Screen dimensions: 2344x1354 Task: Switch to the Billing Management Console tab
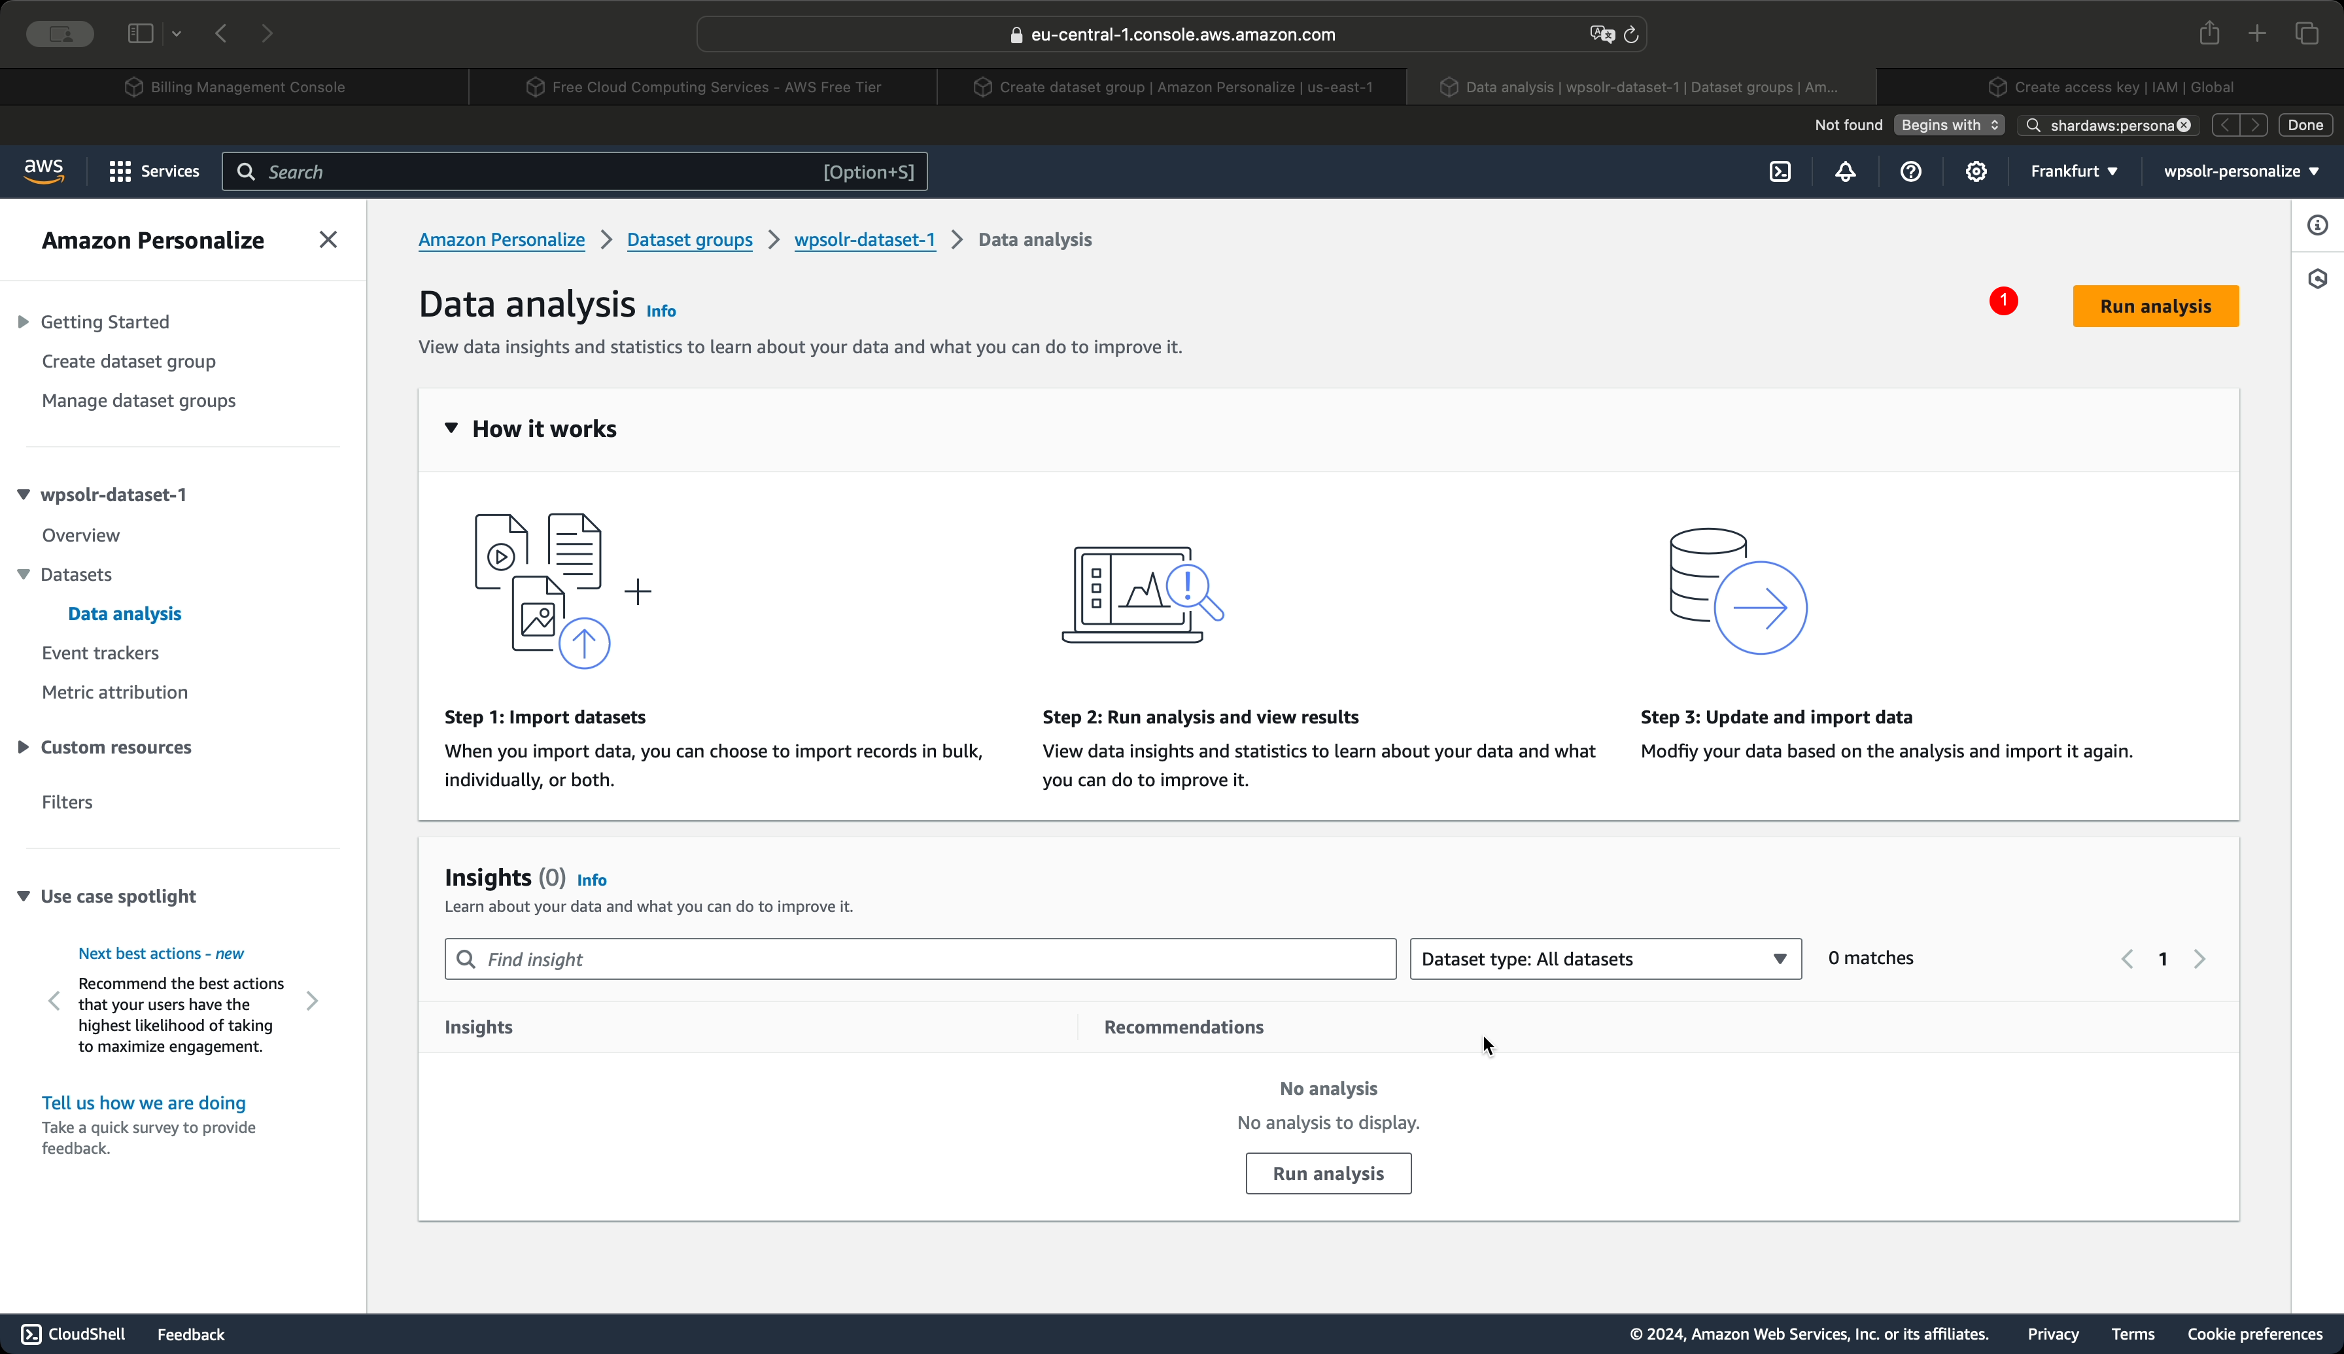click(x=234, y=86)
